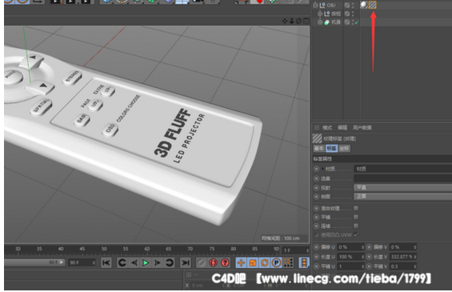The image size is (452, 292).
Task: Click the material sphere tag on OBJ
Action: pyautogui.click(x=364, y=5)
